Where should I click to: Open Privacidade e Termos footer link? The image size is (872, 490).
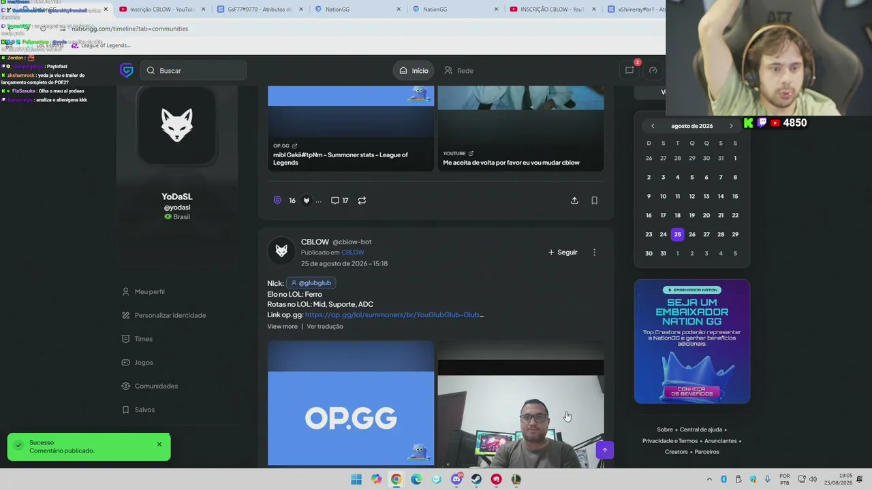pyautogui.click(x=670, y=440)
